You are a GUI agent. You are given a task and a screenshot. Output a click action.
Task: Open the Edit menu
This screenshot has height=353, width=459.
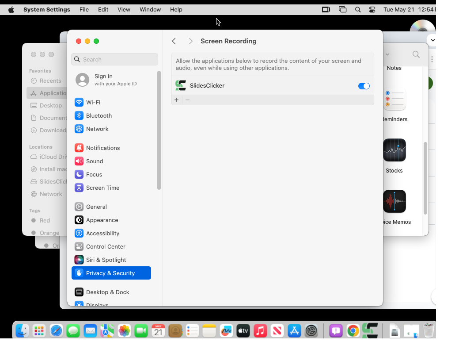pyautogui.click(x=103, y=10)
